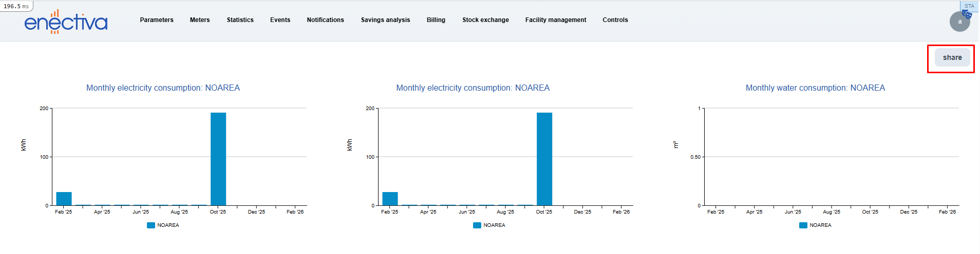Open the Billing section

436,20
